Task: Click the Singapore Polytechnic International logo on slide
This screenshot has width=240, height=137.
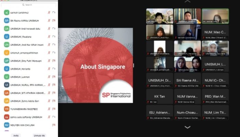Action: (x=117, y=95)
